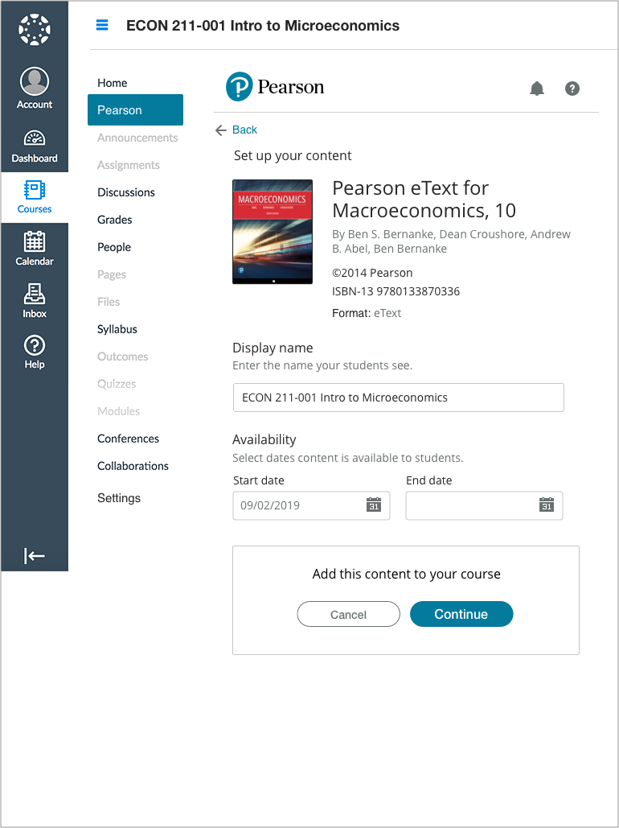
Task: Click the ©2014 Pearson text
Action: (x=372, y=273)
